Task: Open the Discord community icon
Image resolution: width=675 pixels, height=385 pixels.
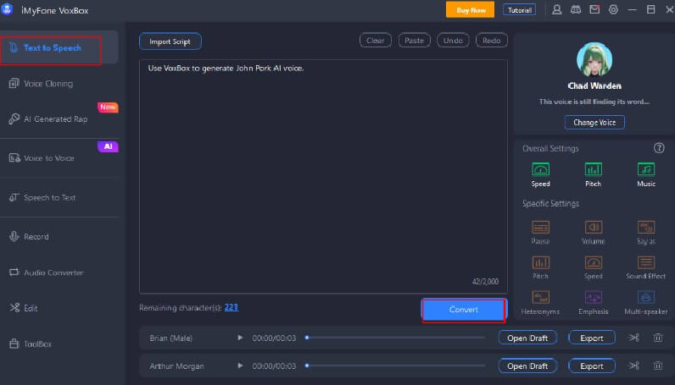Action: coord(576,9)
